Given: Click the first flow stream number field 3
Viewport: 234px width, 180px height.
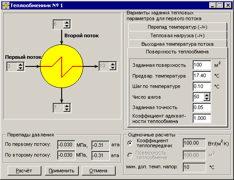Looking at the screenshot, I should pos(12,66).
